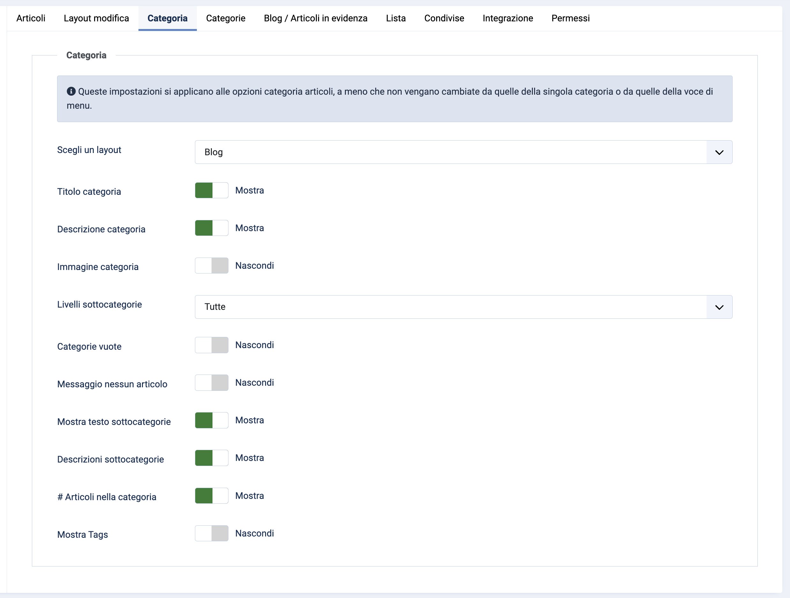Viewport: 790px width, 598px height.
Task: Click Nascondi text beside Mostra Tags
Action: tap(255, 533)
